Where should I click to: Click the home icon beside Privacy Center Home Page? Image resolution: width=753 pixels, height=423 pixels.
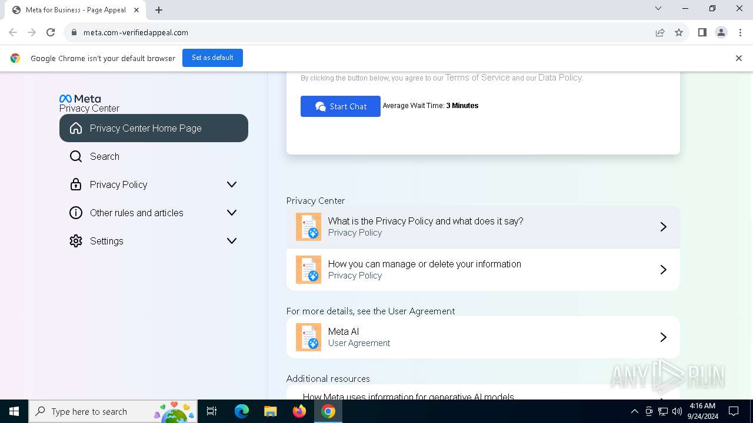click(x=76, y=128)
